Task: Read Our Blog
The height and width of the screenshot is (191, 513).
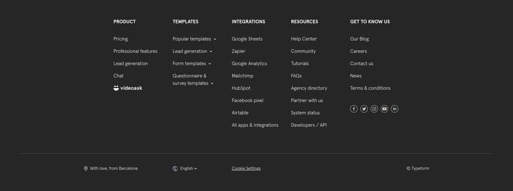Action: pos(360,39)
